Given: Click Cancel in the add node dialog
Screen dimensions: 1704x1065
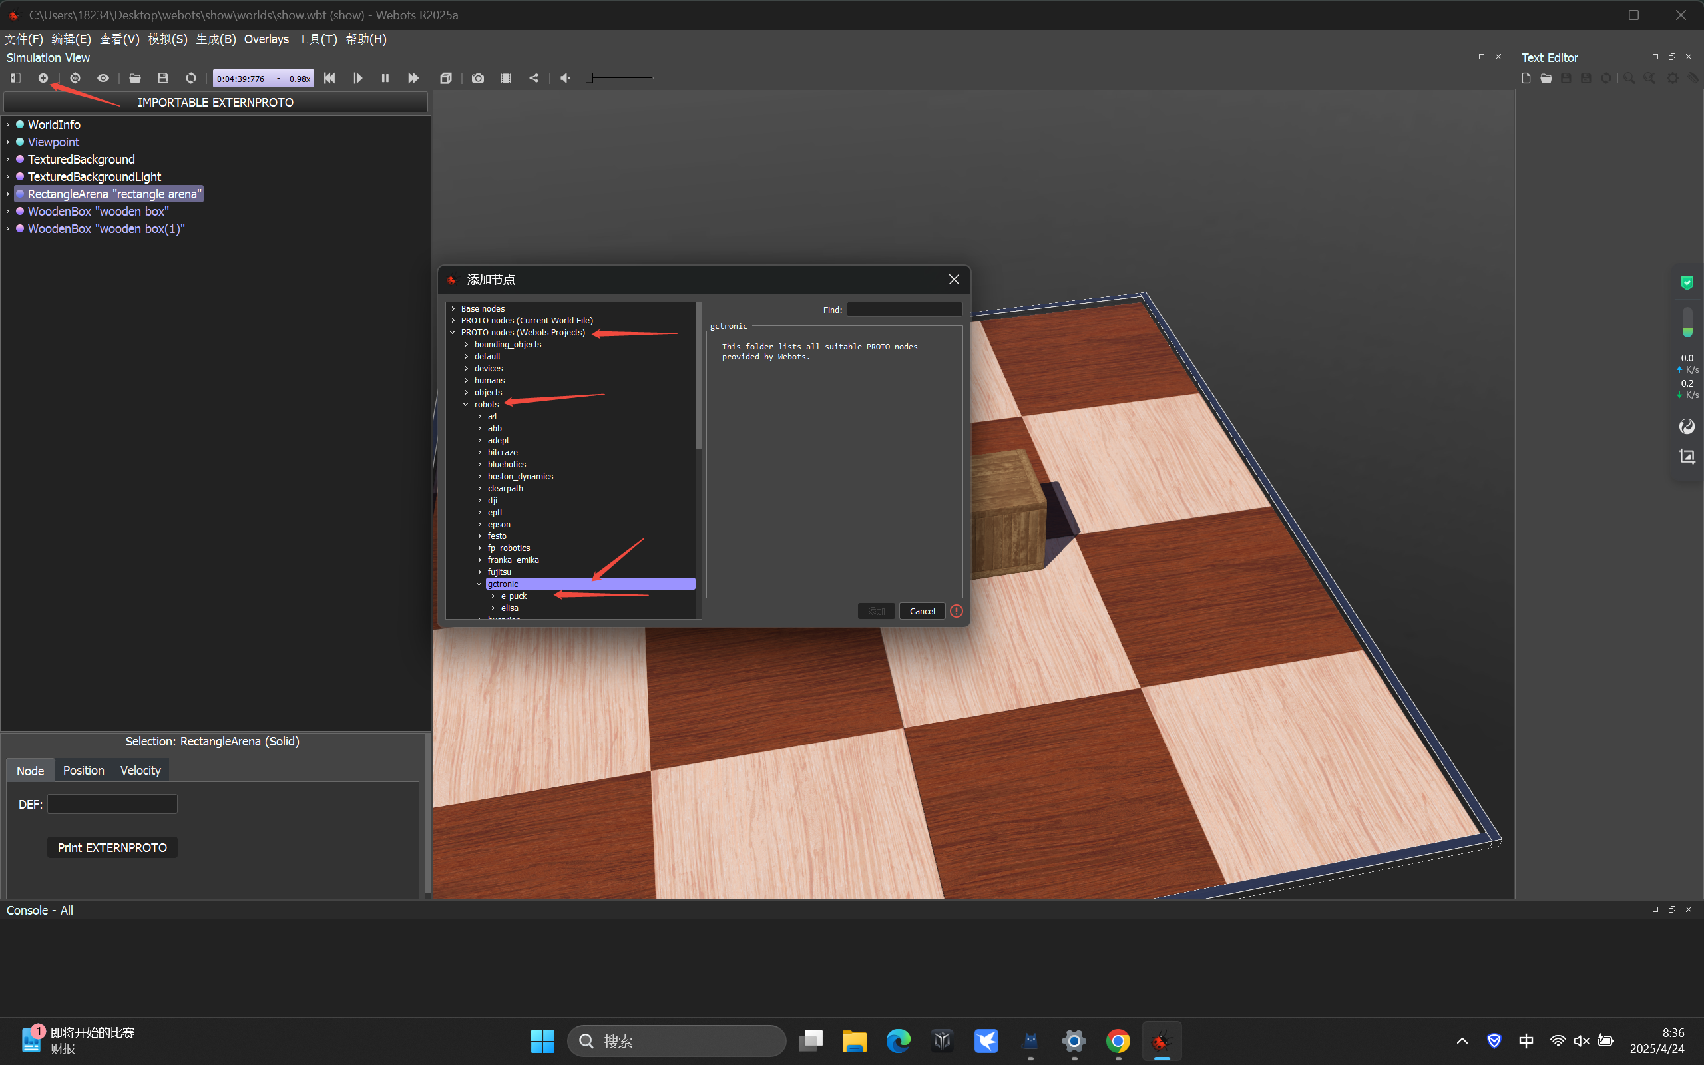Looking at the screenshot, I should [x=922, y=612].
